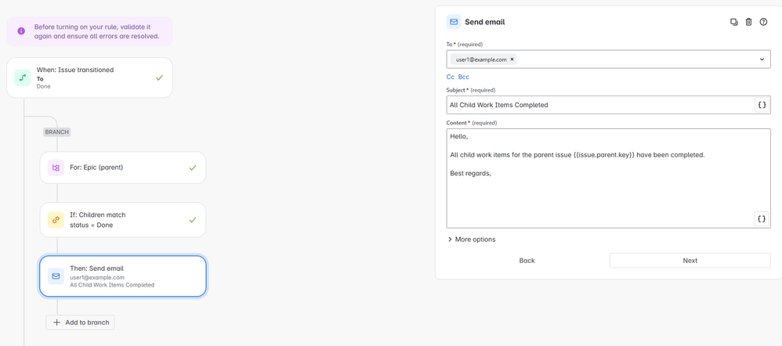The image size is (782, 346).
Task: Click the plus icon on Add to branch
Action: (56, 323)
